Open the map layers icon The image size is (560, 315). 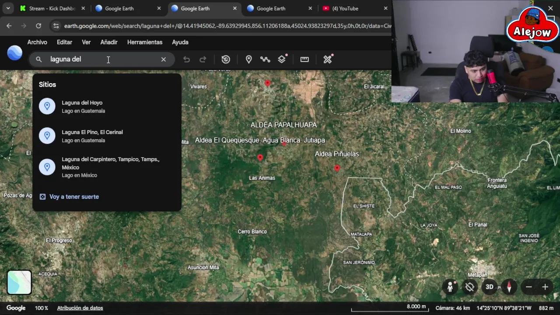point(282,59)
